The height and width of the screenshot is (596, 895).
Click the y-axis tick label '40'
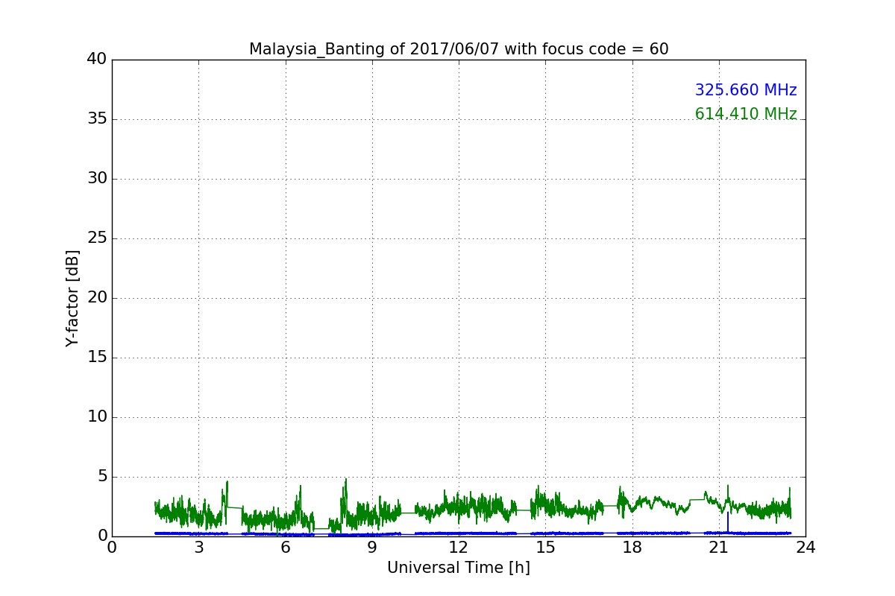(97, 60)
